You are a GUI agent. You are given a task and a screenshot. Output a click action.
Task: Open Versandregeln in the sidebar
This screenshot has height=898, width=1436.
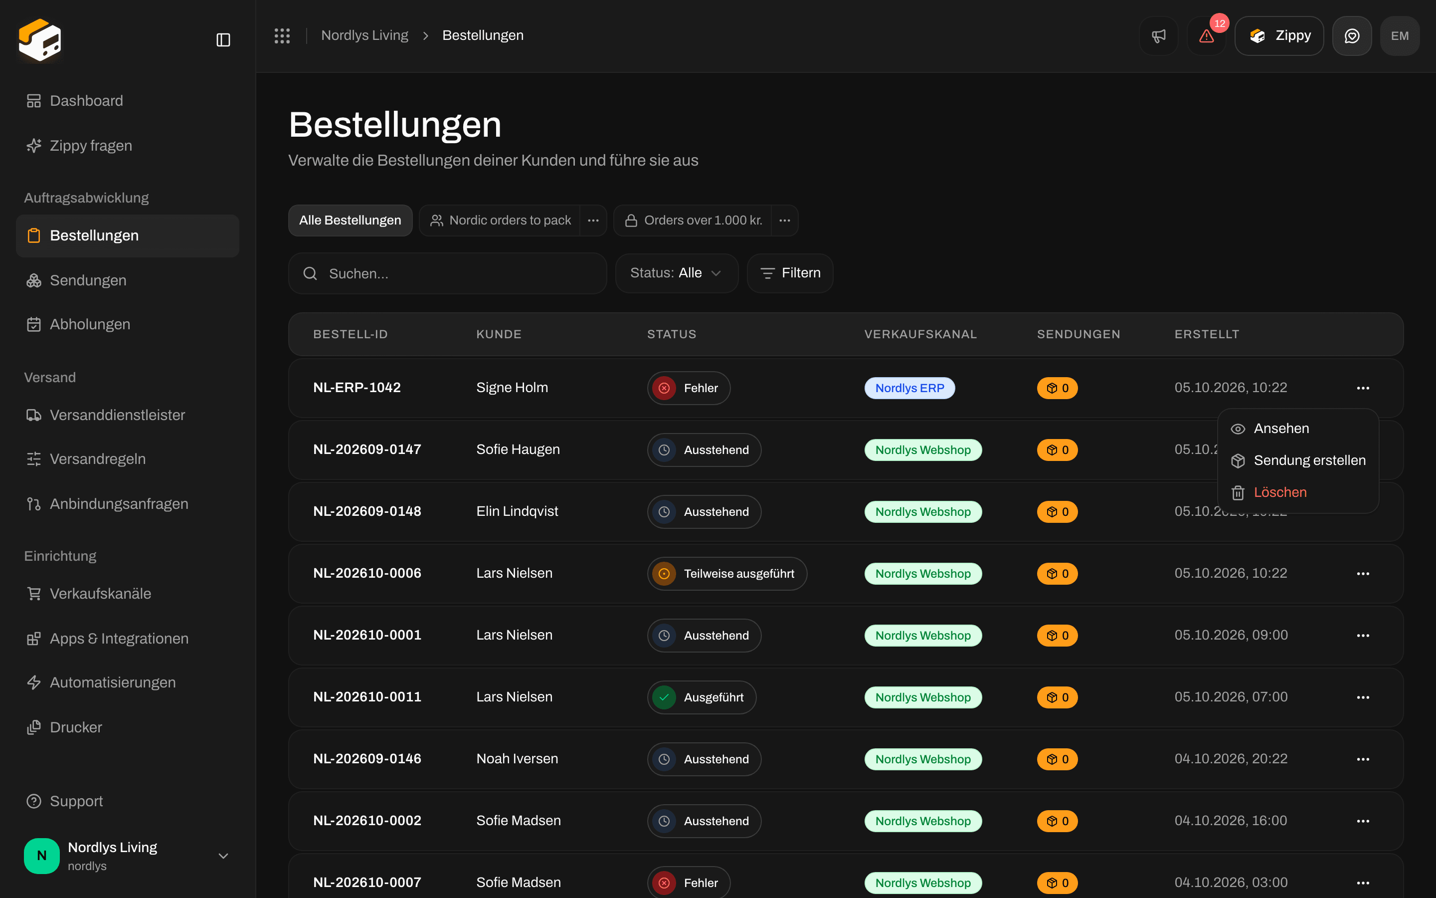pos(127,459)
